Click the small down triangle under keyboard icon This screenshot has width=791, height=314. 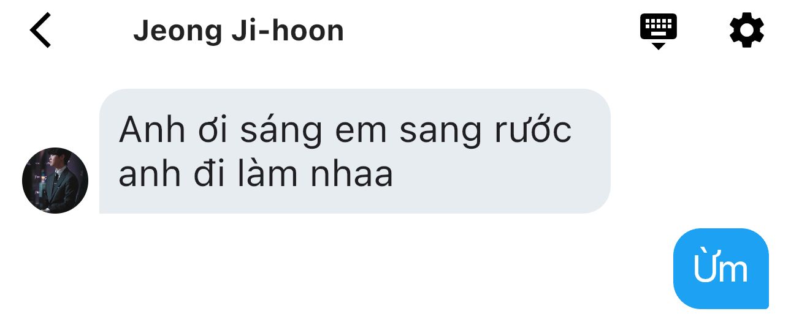(x=659, y=46)
